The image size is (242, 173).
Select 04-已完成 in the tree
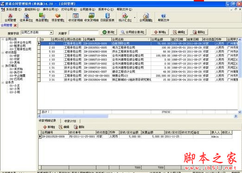(x=16, y=79)
